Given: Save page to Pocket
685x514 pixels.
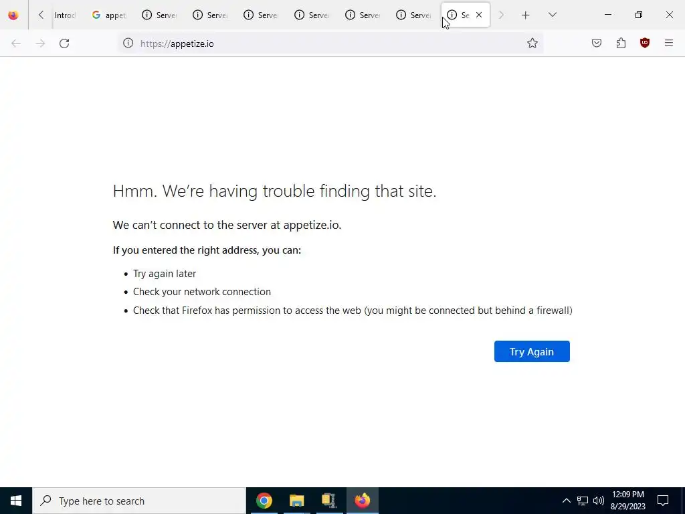Looking at the screenshot, I should point(597,43).
